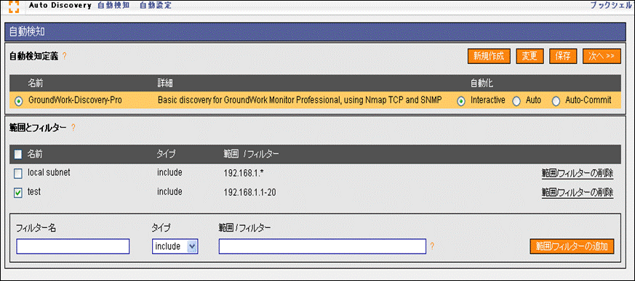Screen dimensions: 635x281
Task: Click the フィルター名 input field
Action: (x=73, y=246)
